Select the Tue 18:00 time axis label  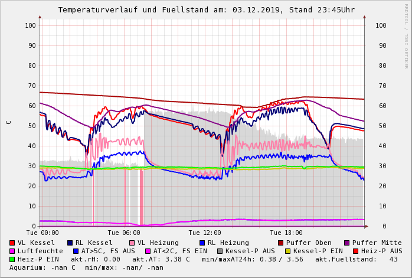(x=286, y=233)
